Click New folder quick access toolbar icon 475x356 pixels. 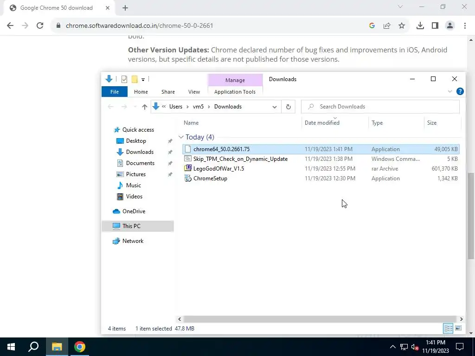click(x=135, y=79)
